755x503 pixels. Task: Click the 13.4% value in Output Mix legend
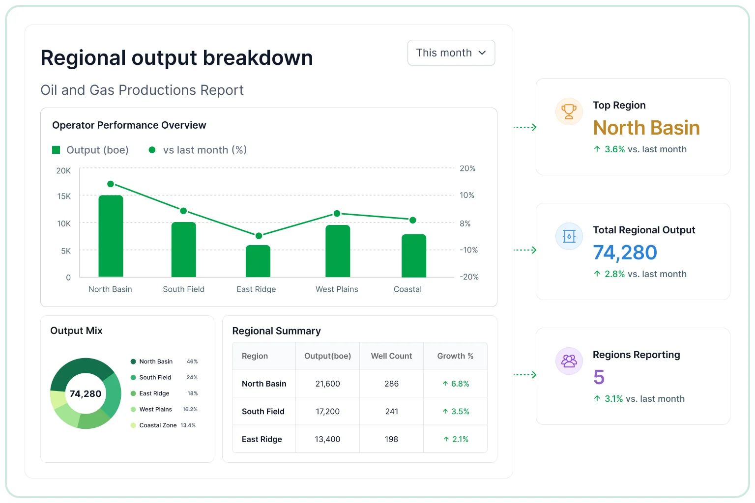click(188, 425)
